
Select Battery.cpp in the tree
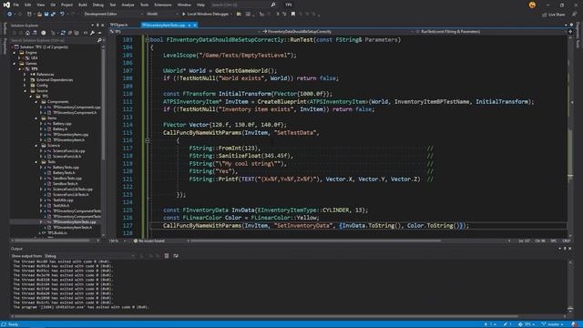[62, 124]
